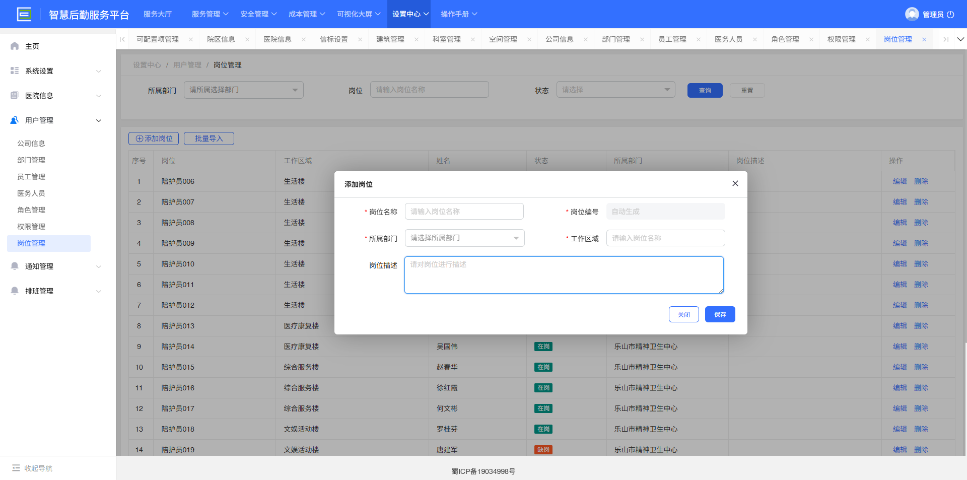967x480 pixels.
Task: Click the 通知管理 bell icon
Action: [15, 266]
